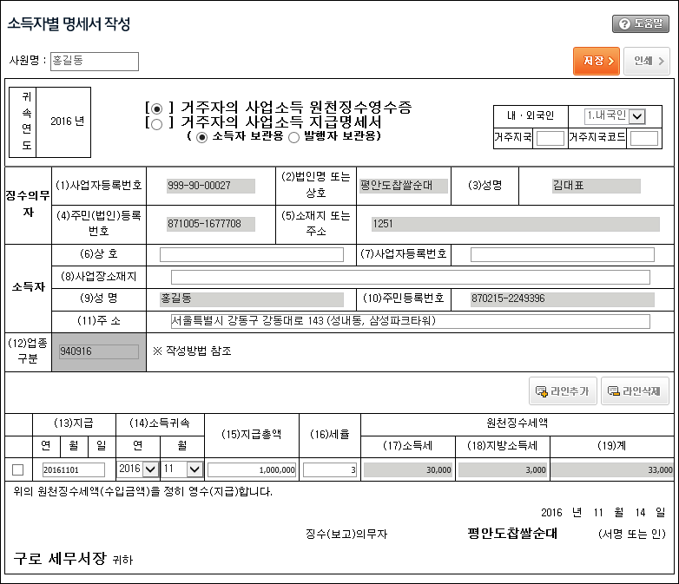
Task: Click the 사원명 input field with 홍길동
Action: pos(95,61)
